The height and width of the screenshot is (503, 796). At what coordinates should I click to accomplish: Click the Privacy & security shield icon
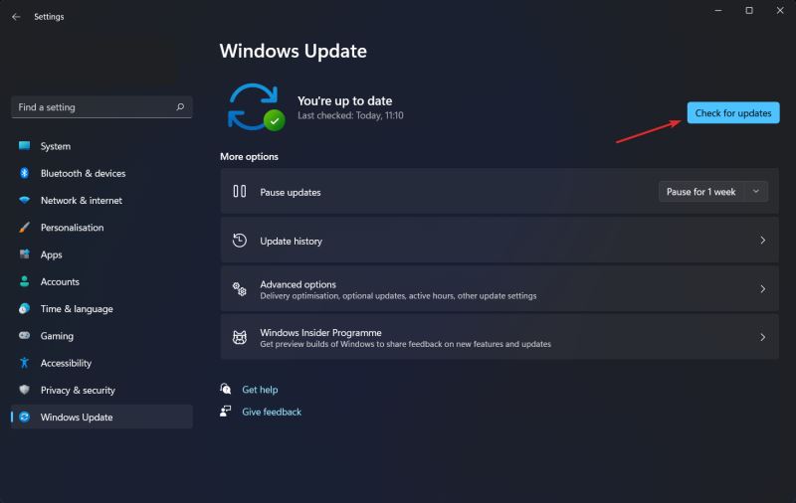[25, 391]
